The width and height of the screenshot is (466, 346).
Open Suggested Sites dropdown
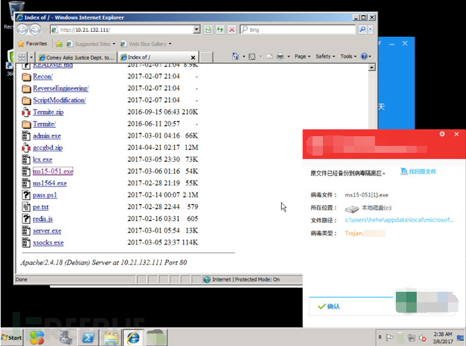click(91, 44)
